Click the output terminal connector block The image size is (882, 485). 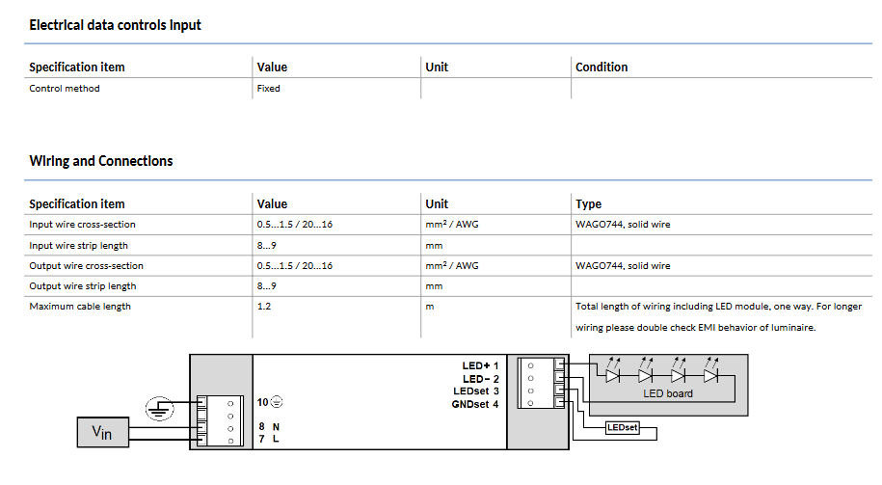tap(538, 386)
